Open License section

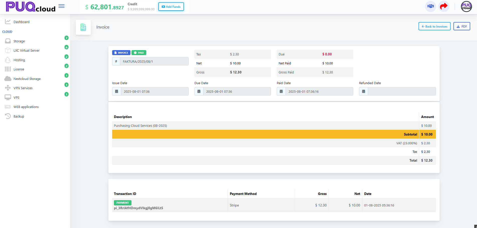pyautogui.click(x=19, y=69)
